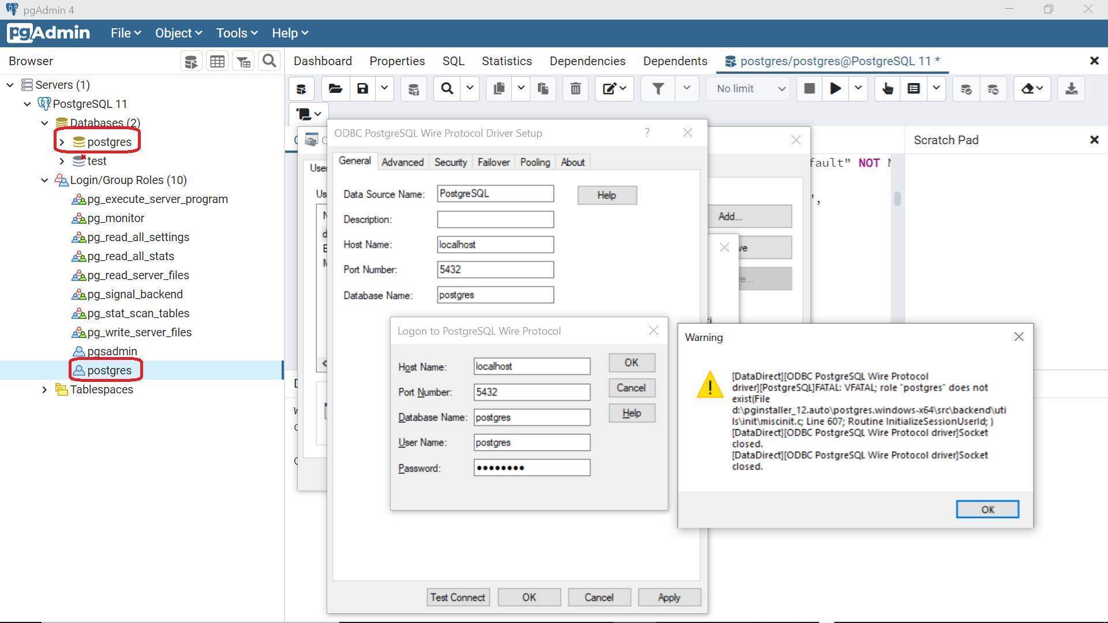
Task: Click the Find magnifier in query toolbar
Action: 447,89
